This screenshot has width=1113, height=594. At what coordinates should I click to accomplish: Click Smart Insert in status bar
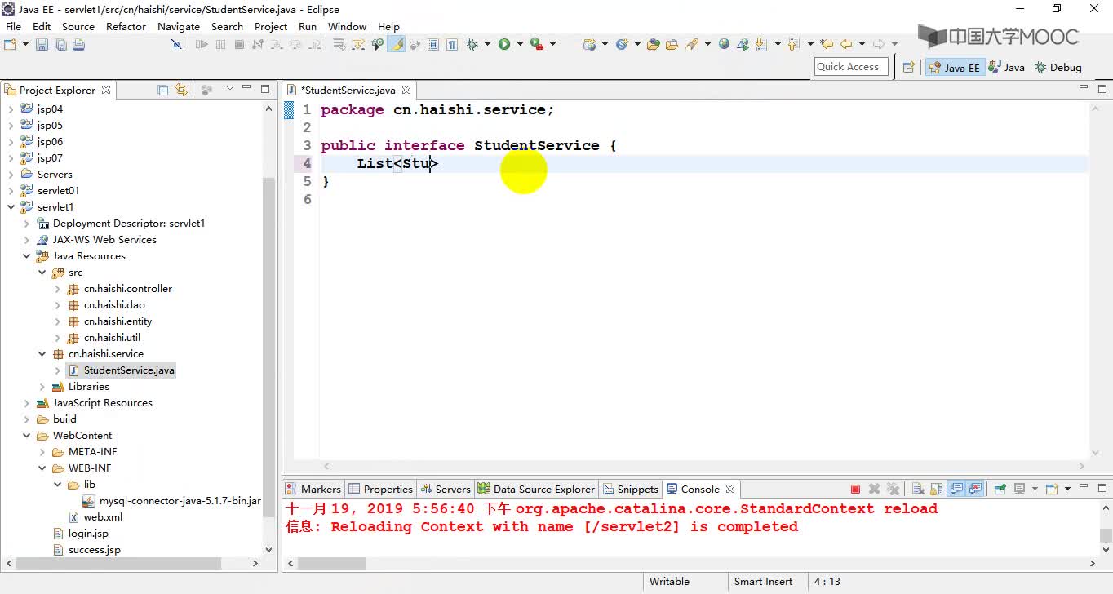point(763,582)
